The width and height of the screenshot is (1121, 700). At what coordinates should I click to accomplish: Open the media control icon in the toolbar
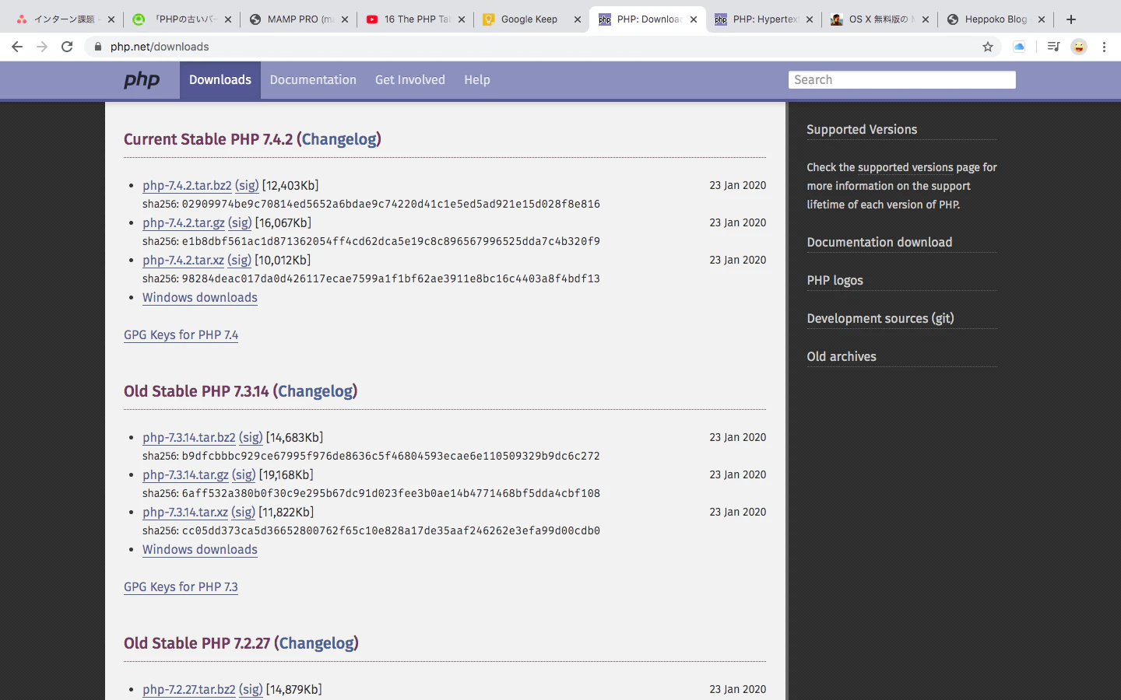(x=1053, y=47)
